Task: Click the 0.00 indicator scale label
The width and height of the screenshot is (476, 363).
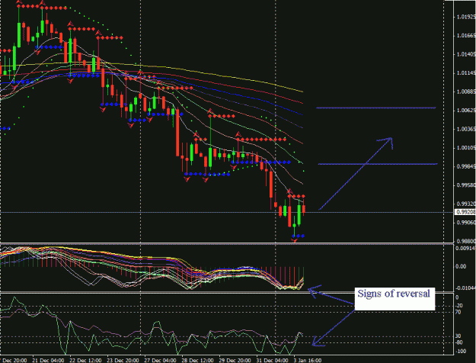Action: 461,267
